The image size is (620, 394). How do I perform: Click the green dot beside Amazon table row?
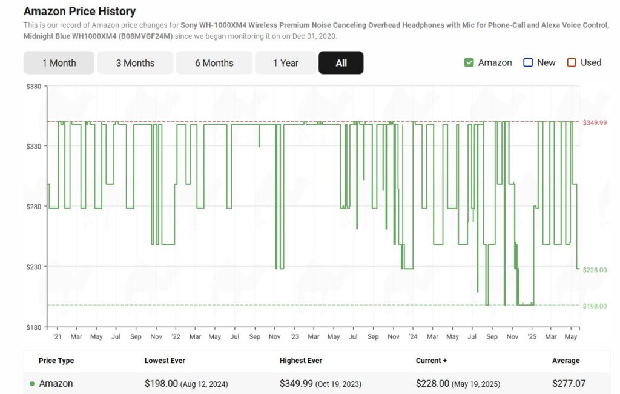coord(32,384)
